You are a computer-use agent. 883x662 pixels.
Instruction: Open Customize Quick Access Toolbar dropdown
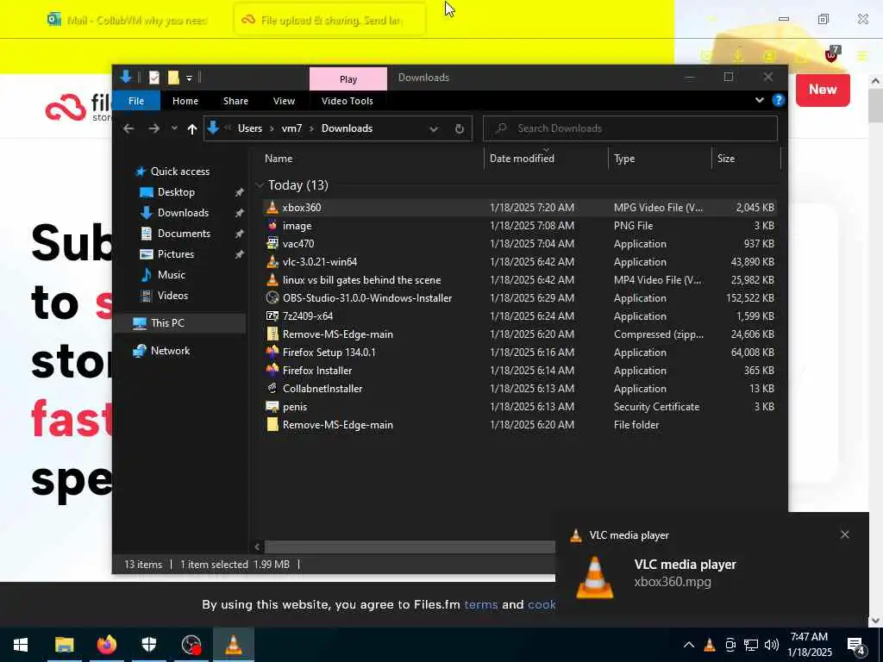tap(189, 78)
